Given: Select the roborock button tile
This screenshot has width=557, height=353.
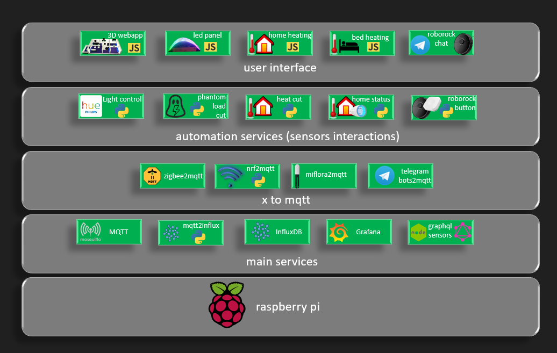Looking at the screenshot, I should coord(443,107).
